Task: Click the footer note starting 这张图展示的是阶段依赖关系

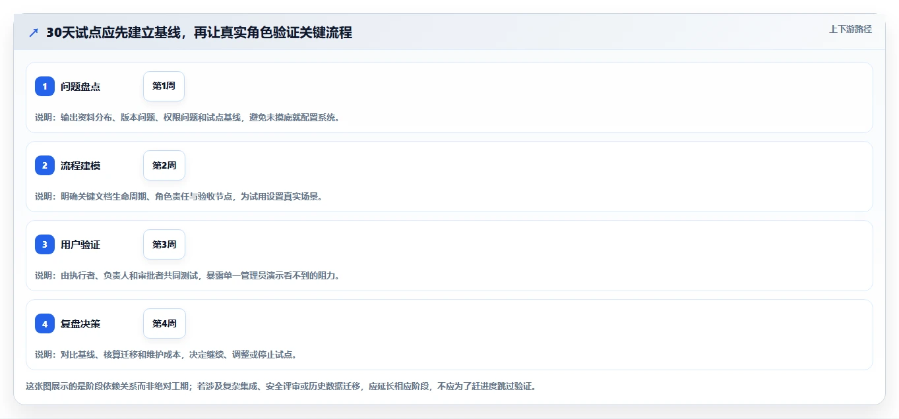Action: (281, 386)
